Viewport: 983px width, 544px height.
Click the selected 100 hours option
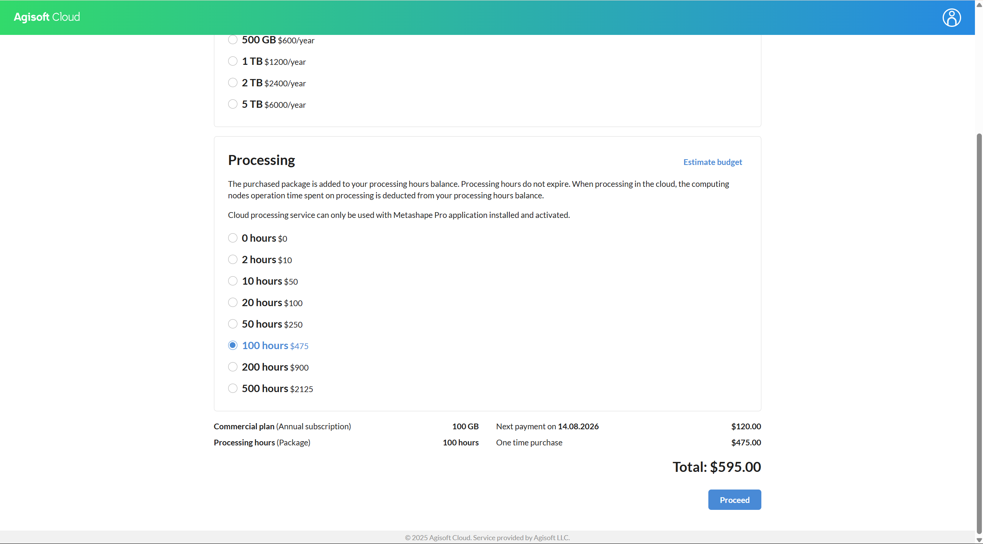[x=232, y=345]
